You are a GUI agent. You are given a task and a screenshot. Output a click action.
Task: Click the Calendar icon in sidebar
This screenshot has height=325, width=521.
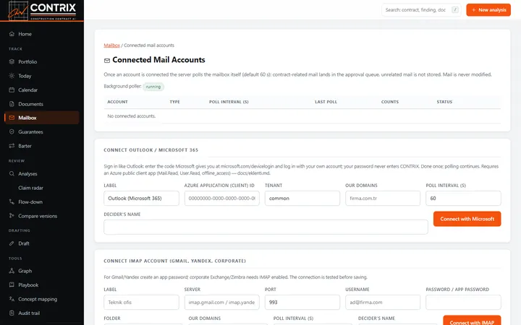click(x=12, y=90)
